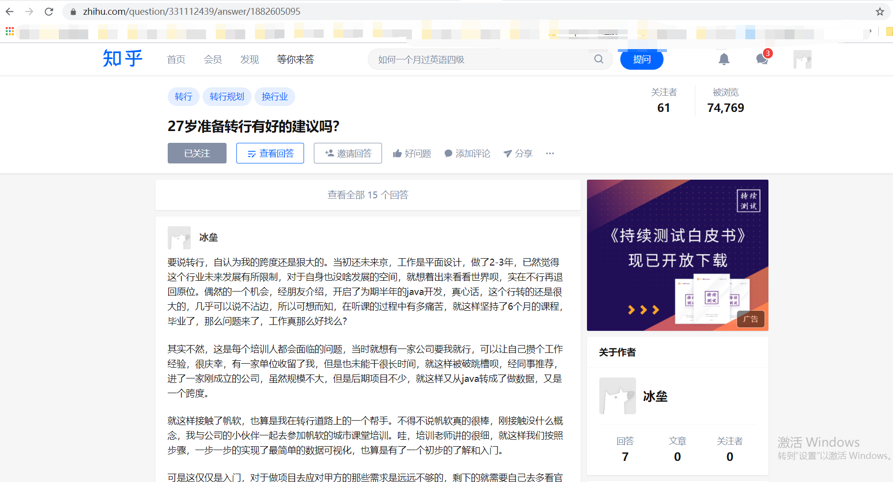
Task: Focus the Zhihu search input box
Action: tap(481, 59)
